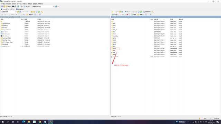Open the remote download button dropdown arrow
Viewport: 221px width, 124px height.
[x=118, y=14]
